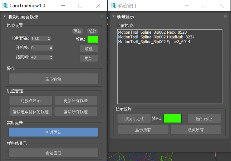This screenshot has width=231, height=161.
Task: Click the green 颜色 swatch in 轨迹设置
Action: [x=92, y=39]
